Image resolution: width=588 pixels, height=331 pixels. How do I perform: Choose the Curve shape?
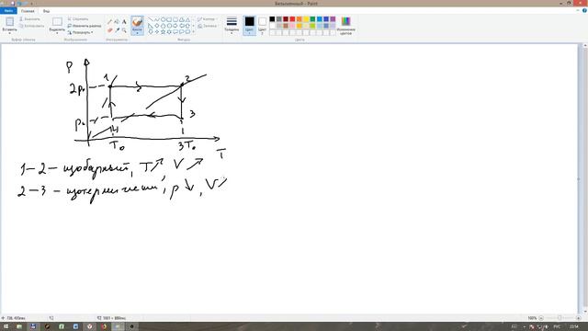[x=157, y=19]
